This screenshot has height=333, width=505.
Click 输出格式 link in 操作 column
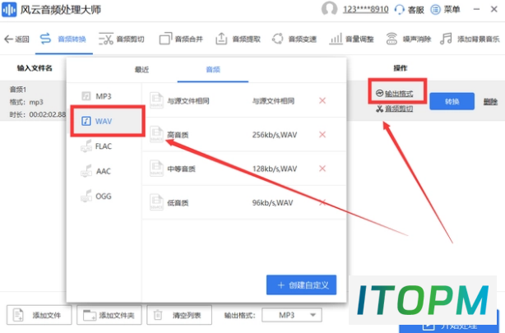point(395,94)
